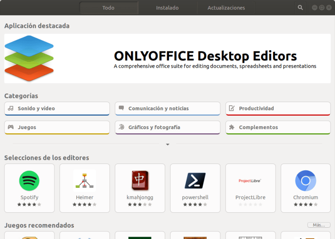
Task: Open the Spotify app icon
Action: coord(29,181)
